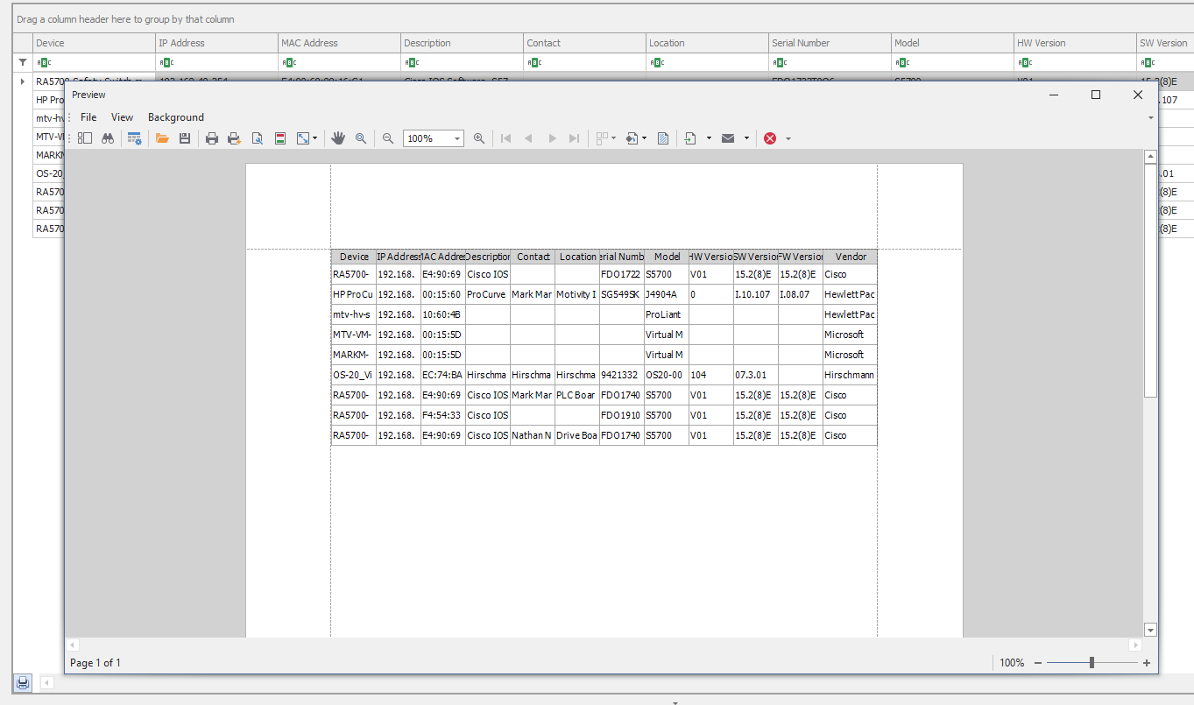Screen dimensions: 1194x705
Task: Click the send via e-mail envelope icon
Action: 728,138
